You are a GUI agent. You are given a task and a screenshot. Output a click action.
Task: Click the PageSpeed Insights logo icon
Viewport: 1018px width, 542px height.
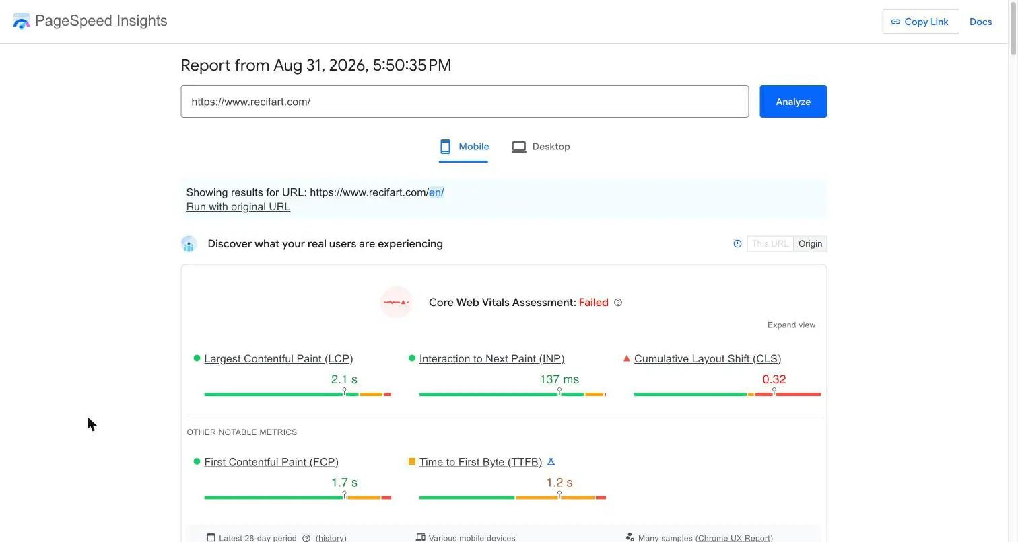[22, 21]
